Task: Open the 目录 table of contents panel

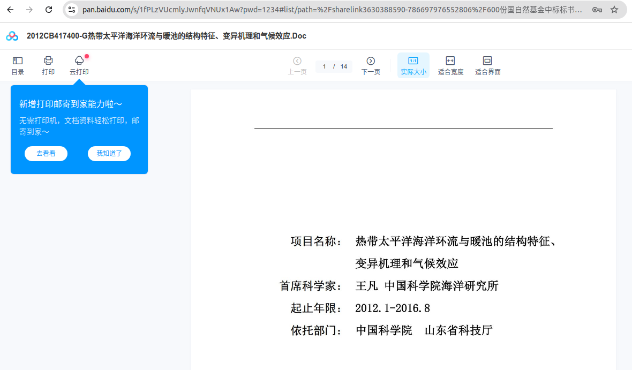Action: [x=17, y=66]
